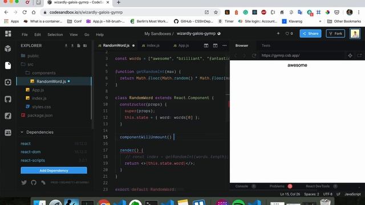The image size is (365, 205).
Task: Reload the Chrome page
Action: (x=25, y=13)
